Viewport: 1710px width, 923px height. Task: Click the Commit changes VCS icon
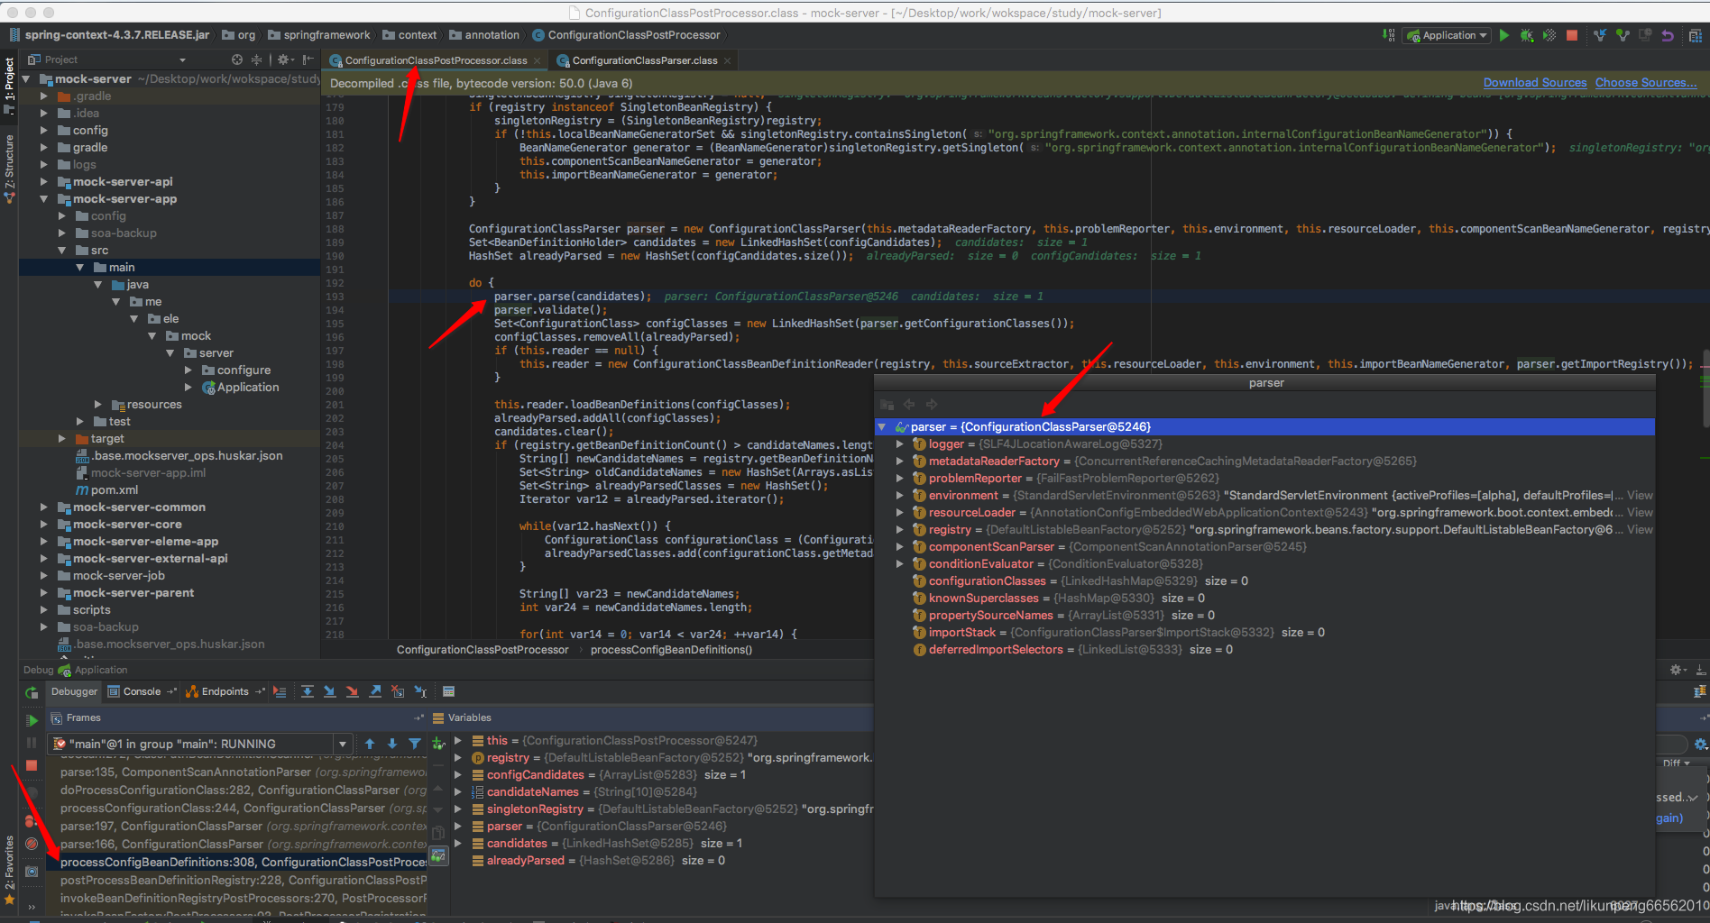pyautogui.click(x=1623, y=35)
